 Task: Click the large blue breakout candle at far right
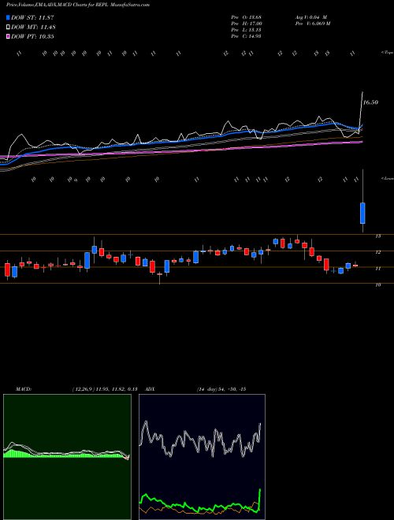click(x=362, y=213)
